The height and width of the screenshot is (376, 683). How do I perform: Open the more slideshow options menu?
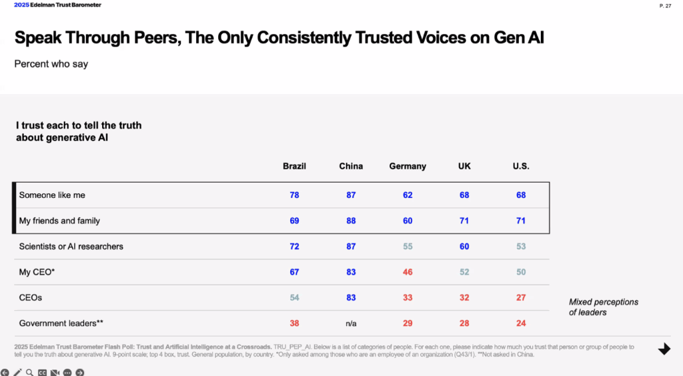(x=67, y=372)
